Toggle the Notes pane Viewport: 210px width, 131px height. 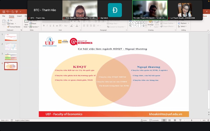(144, 120)
